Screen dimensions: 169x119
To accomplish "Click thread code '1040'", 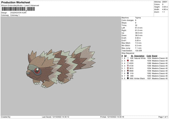I will (149, 76).
